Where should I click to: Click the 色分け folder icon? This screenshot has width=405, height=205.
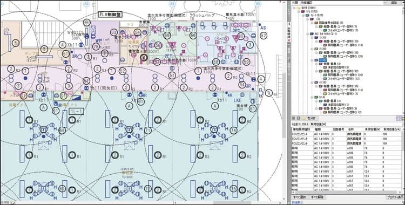pos(304,118)
